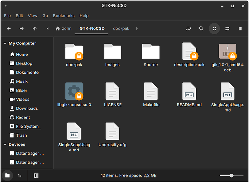The height and width of the screenshot is (182, 249).
Task: Select the Makefile file icon
Action: 151,91
